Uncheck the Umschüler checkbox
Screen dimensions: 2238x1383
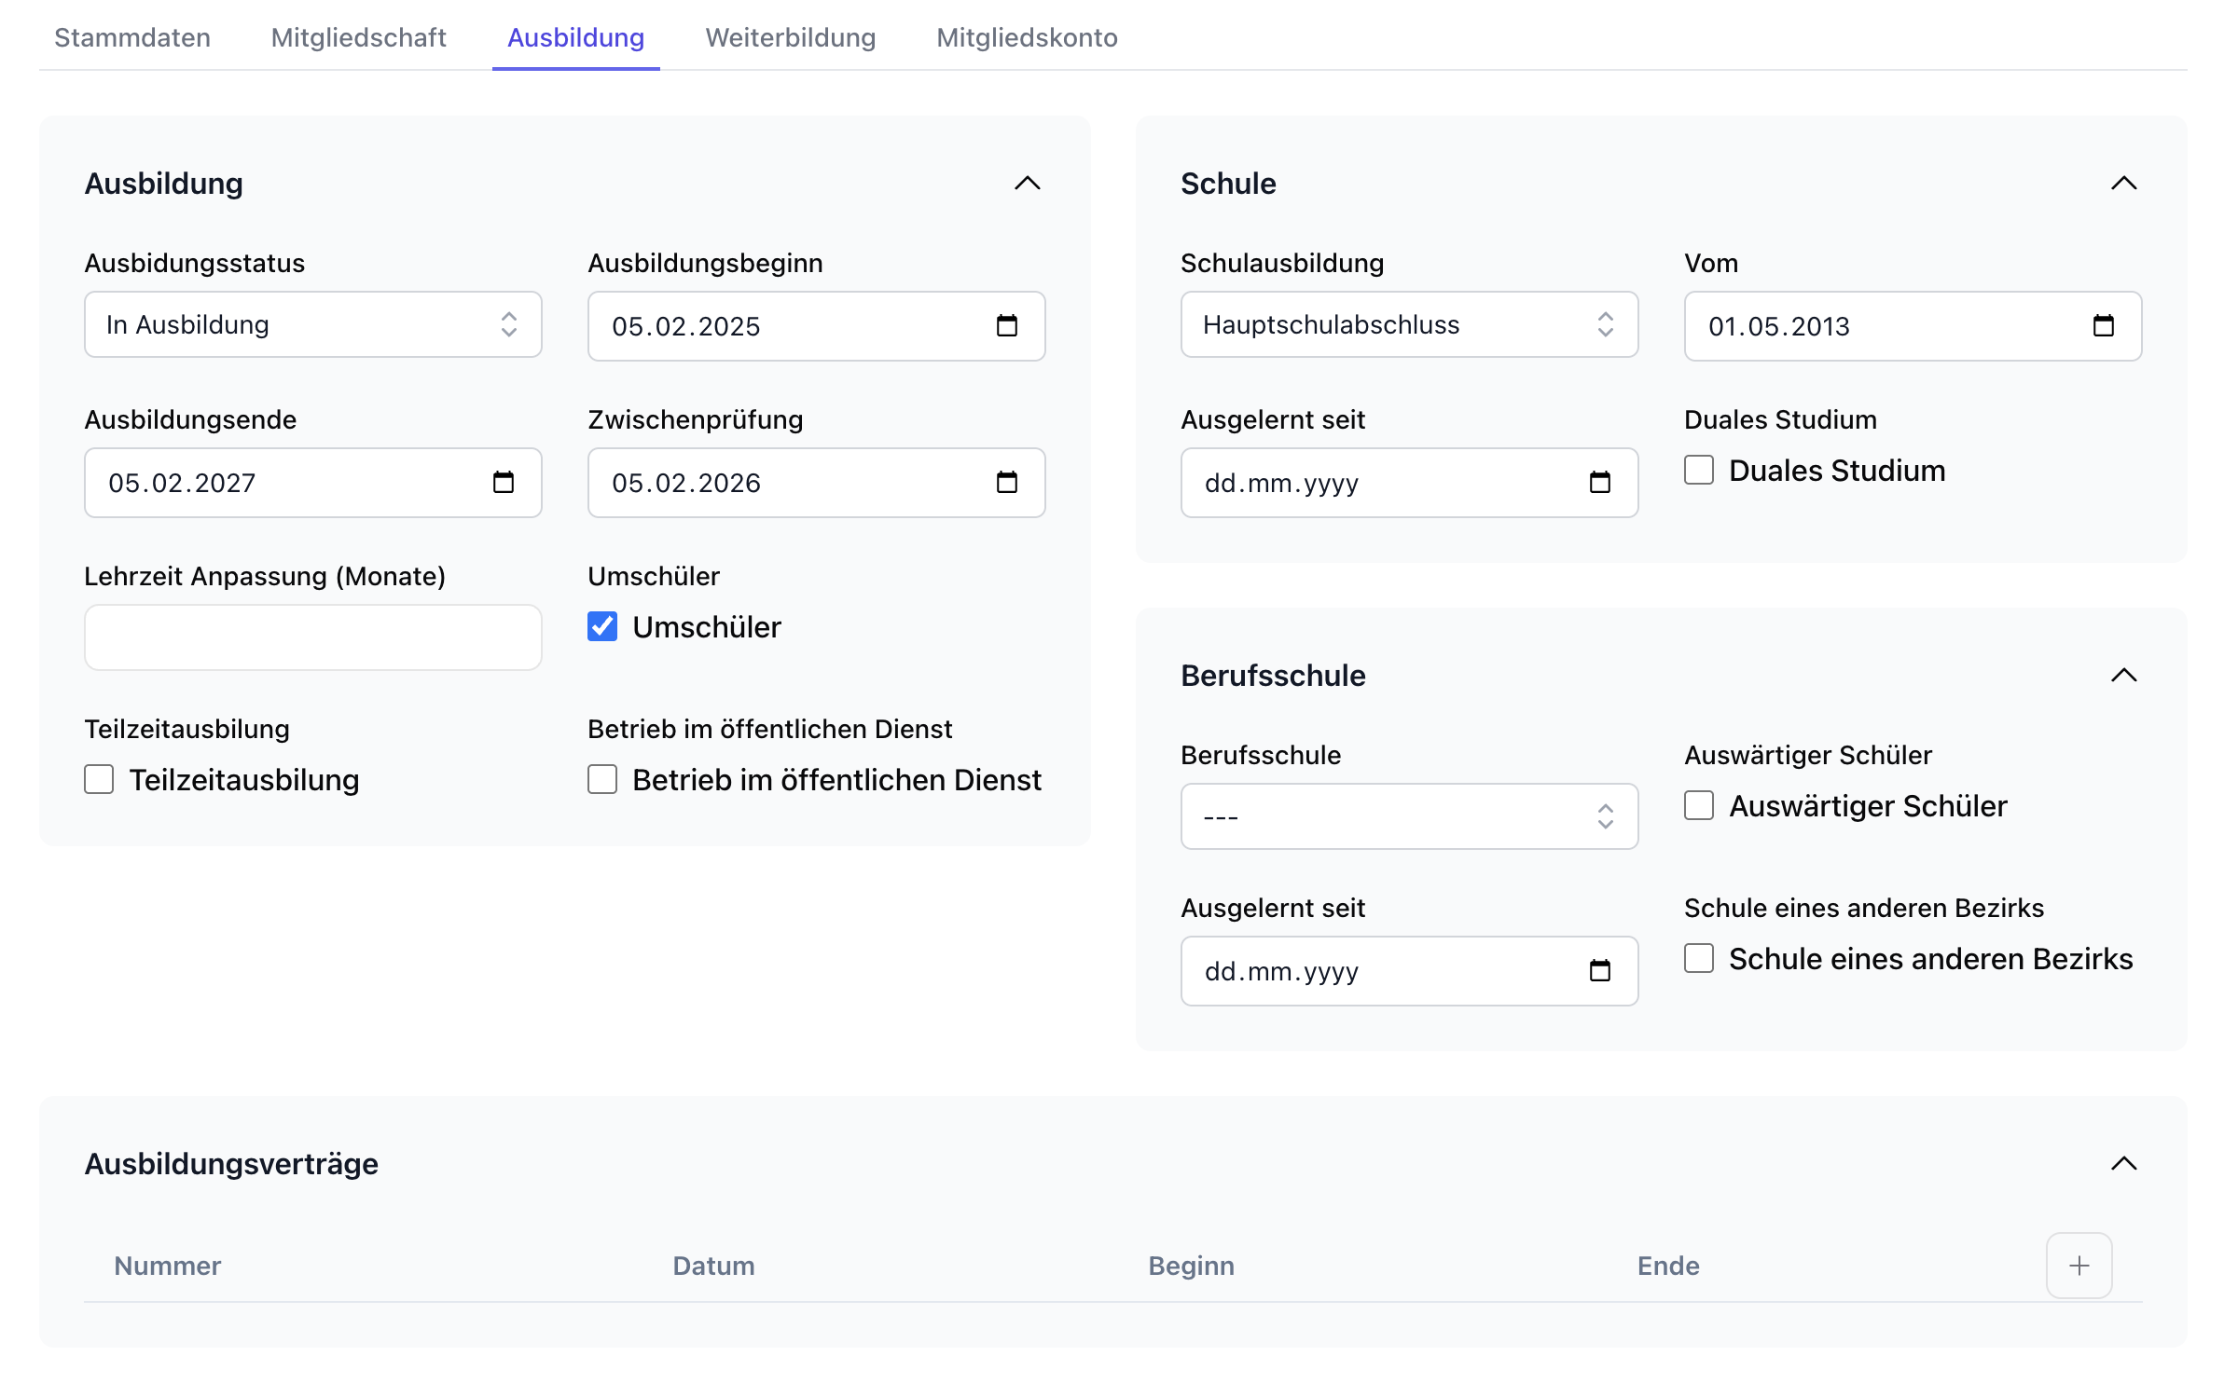coord(602,626)
